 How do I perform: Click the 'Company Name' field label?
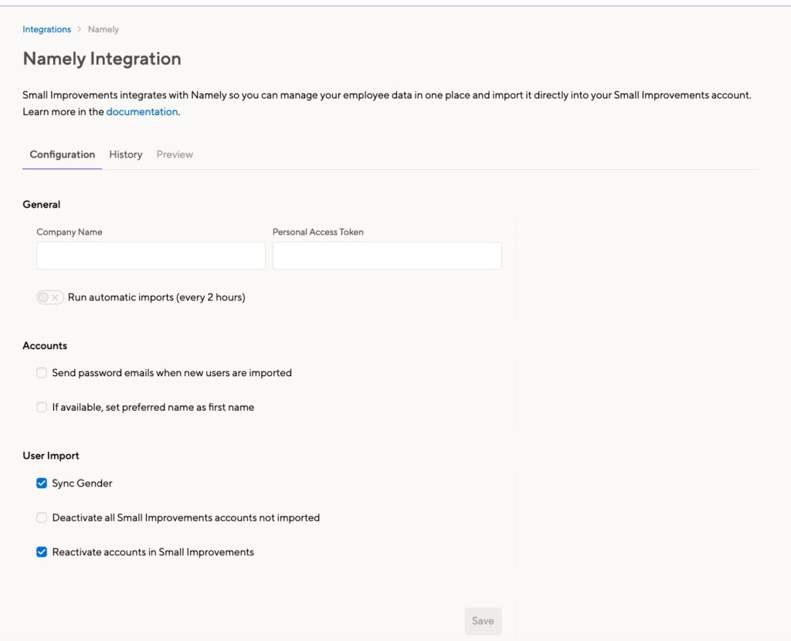tap(70, 232)
